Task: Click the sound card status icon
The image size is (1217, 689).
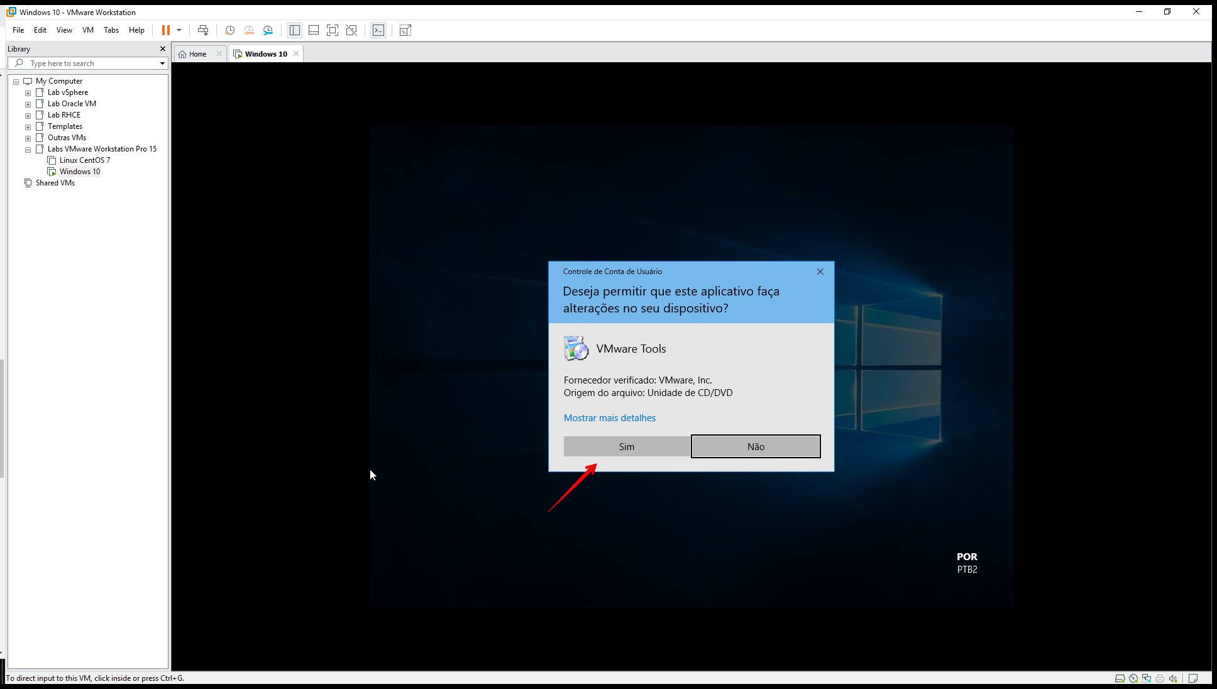Action: [x=1173, y=678]
